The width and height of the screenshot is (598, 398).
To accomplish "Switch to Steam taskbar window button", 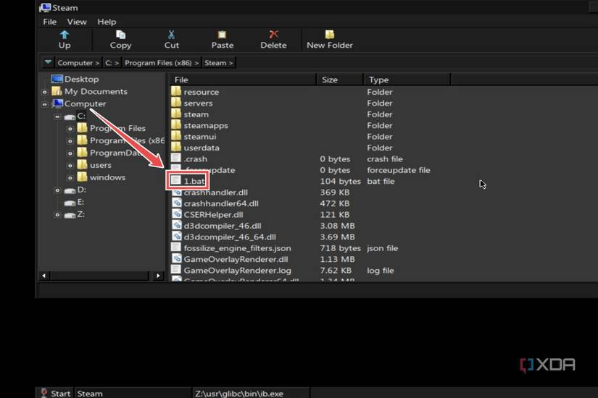I will (133, 393).
